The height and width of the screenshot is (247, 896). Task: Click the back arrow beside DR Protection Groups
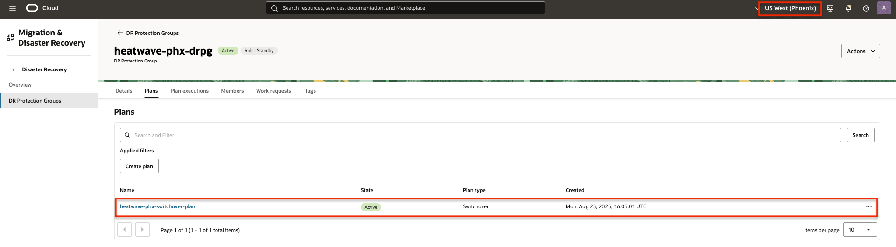click(x=120, y=33)
